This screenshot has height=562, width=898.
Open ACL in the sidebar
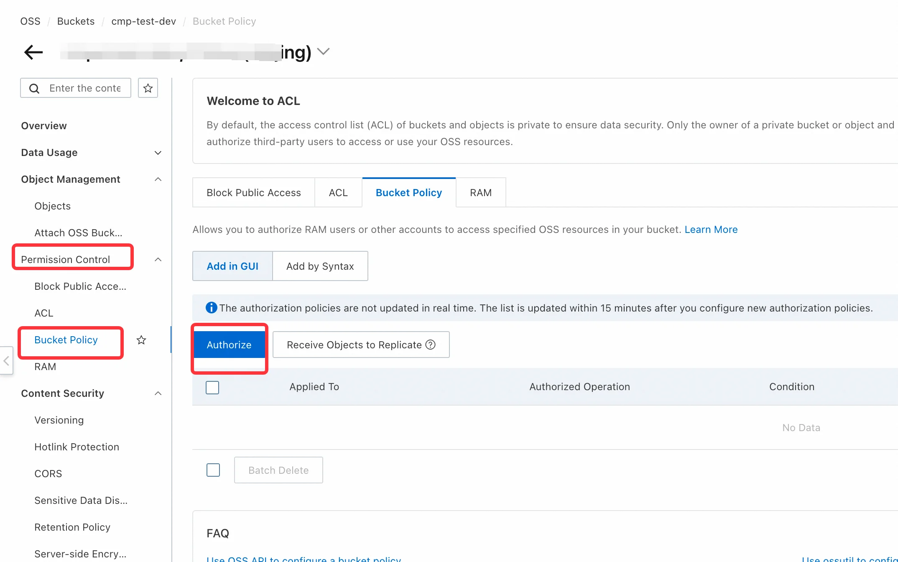click(x=43, y=313)
